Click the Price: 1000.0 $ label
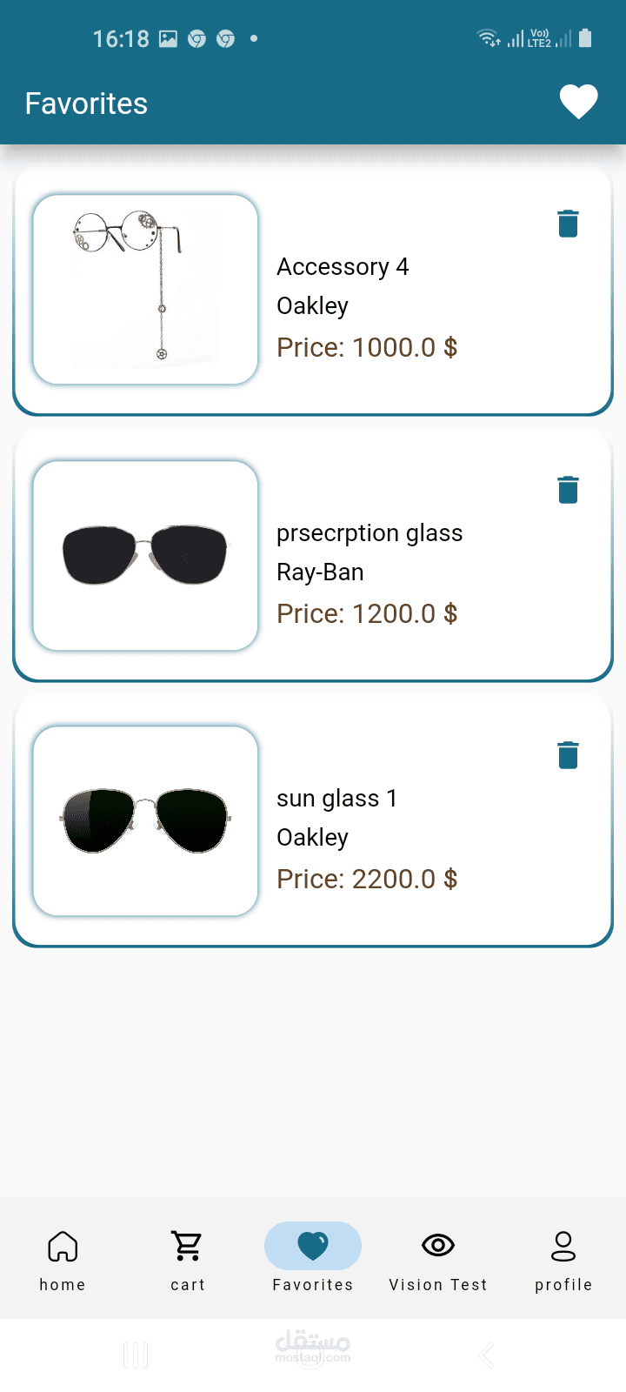This screenshot has height=1392, width=626. [367, 347]
